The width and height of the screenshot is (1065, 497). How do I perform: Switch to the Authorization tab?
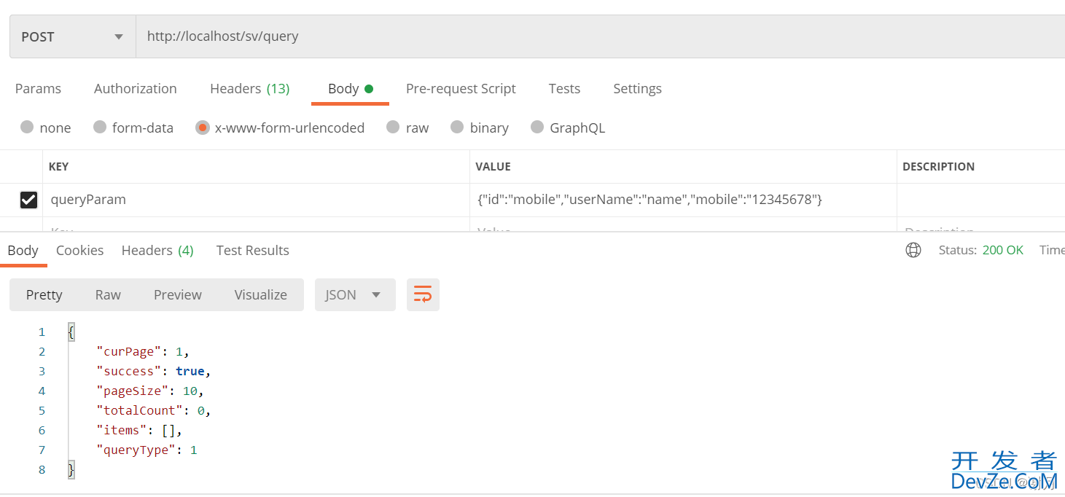[135, 88]
